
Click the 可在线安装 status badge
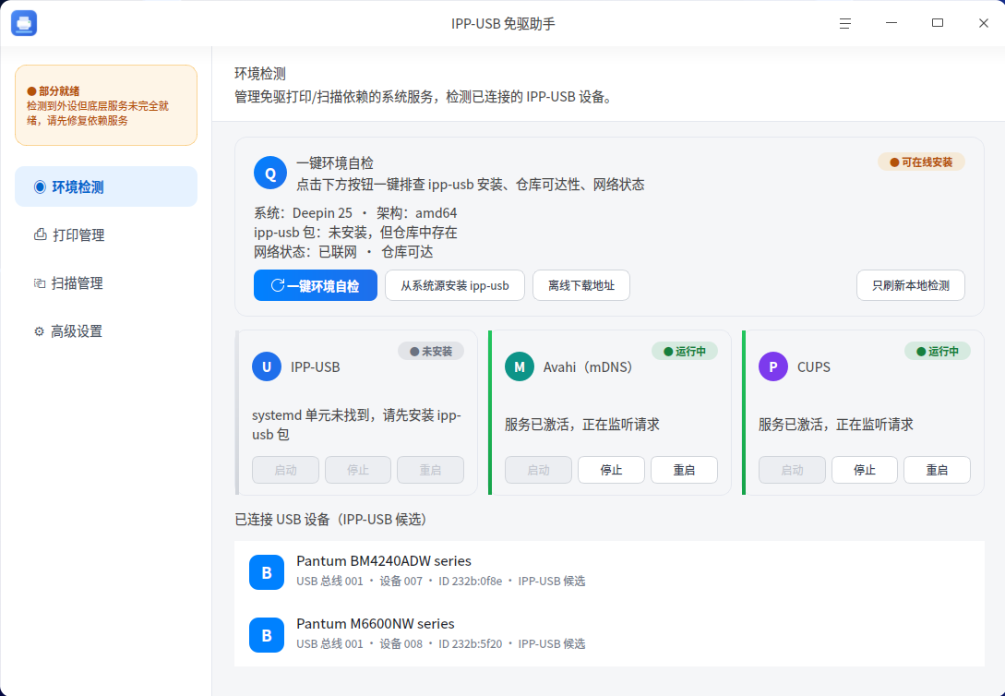[921, 162]
